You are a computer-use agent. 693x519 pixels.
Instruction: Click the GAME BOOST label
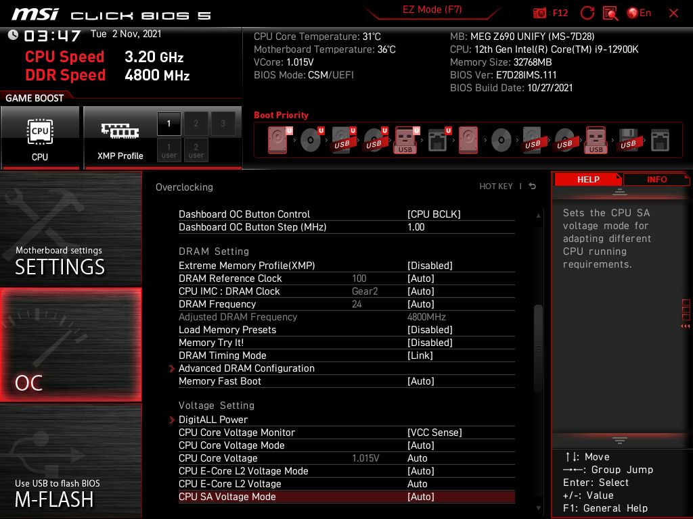point(35,98)
